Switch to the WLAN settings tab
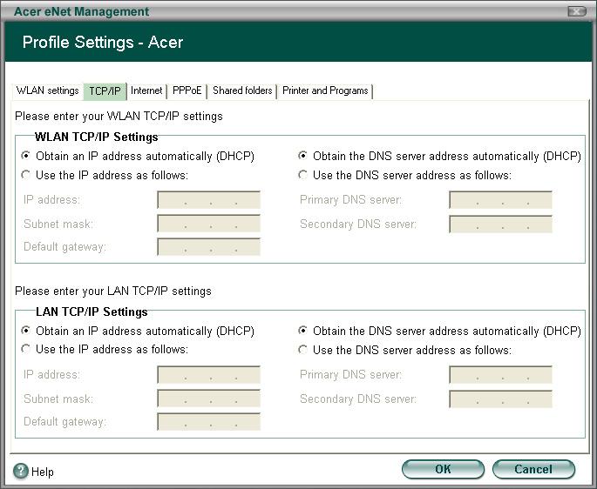Viewport: 597px width, 489px height. (48, 90)
